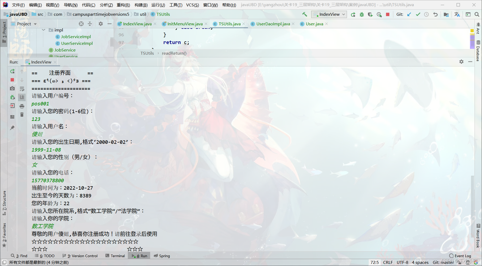
Task: Open the Spring tool window
Action: (162, 256)
